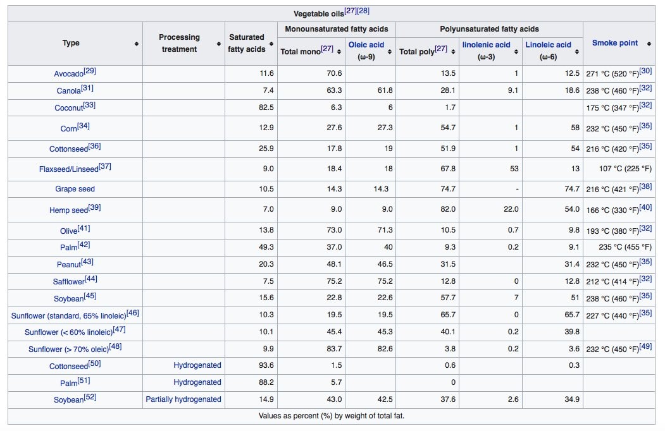This screenshot has height=431, width=665.
Task: Select Polyunsaturated fatty acids header
Action: click(490, 29)
